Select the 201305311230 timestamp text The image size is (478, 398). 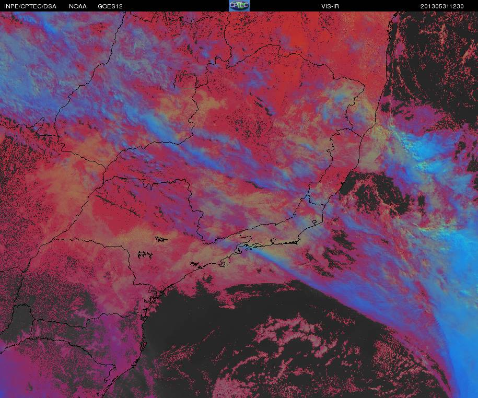click(442, 6)
